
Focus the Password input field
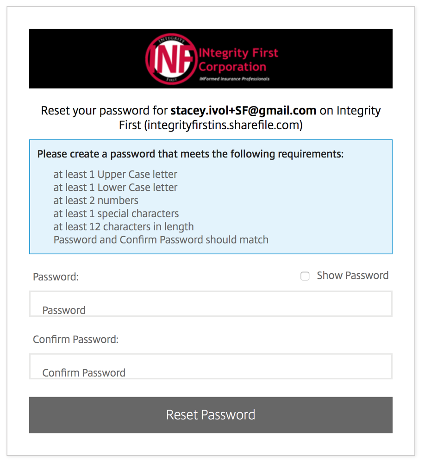pyautogui.click(x=211, y=304)
